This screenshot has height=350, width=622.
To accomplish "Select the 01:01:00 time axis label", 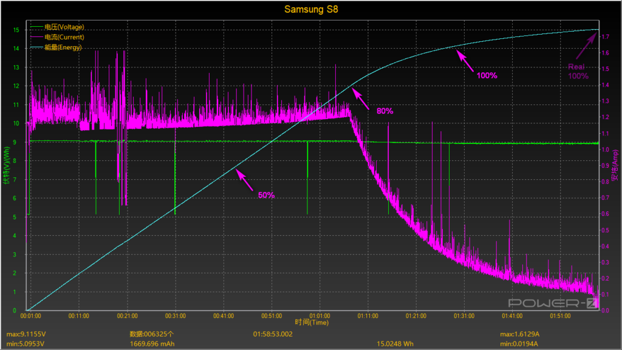I will pos(320,316).
